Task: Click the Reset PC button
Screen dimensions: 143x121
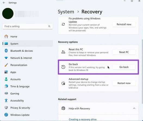Action: click(x=124, y=52)
